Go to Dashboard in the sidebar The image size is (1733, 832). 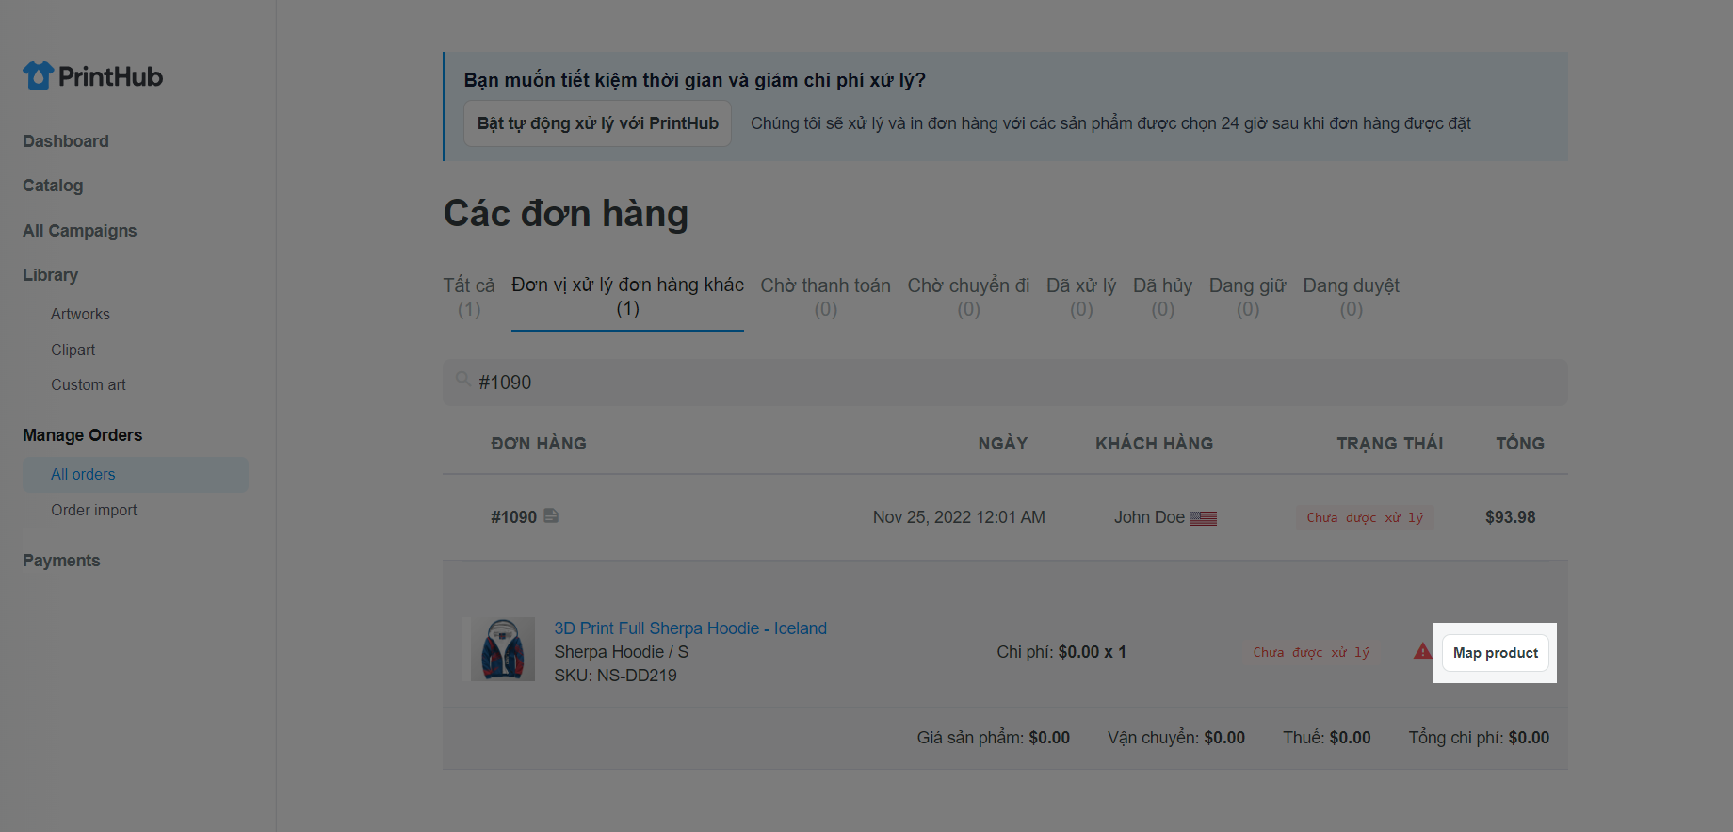66,141
